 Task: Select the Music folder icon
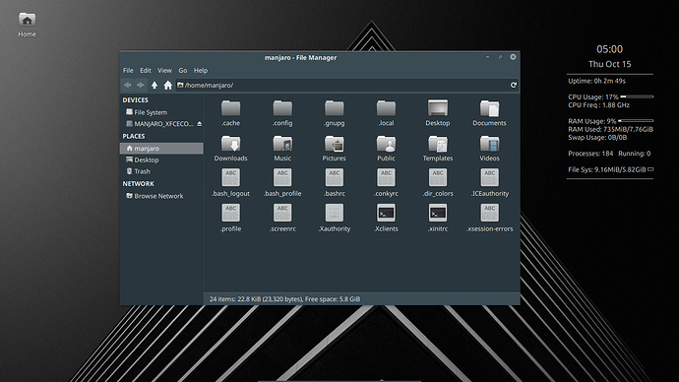[282, 144]
